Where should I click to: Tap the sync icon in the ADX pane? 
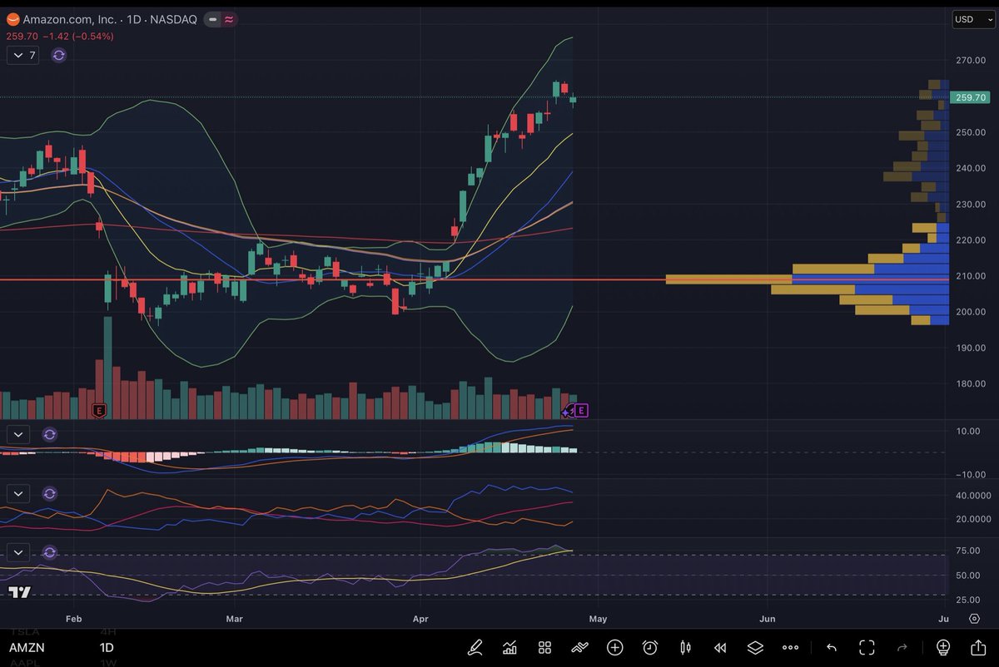49,493
